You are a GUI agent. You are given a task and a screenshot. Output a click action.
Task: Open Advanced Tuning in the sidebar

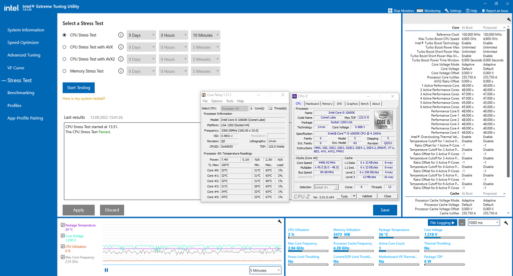pos(24,55)
